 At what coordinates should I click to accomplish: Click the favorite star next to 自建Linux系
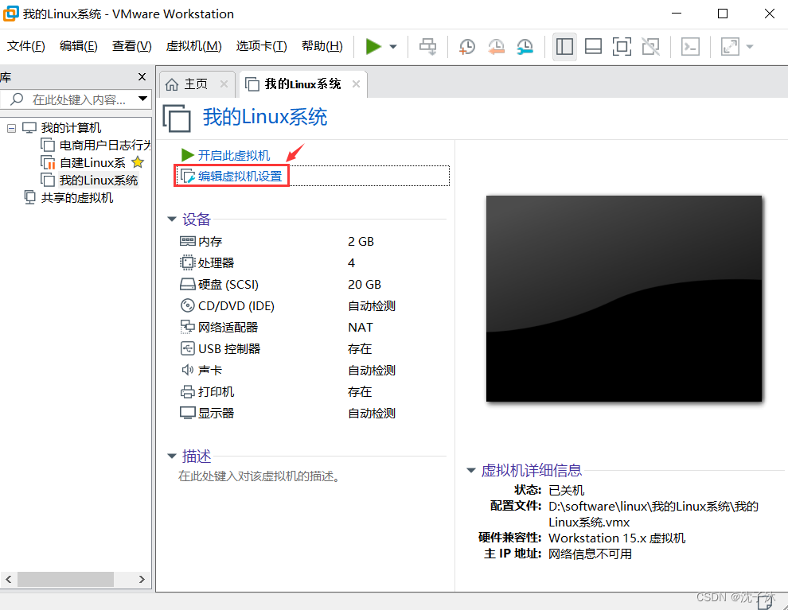(138, 162)
